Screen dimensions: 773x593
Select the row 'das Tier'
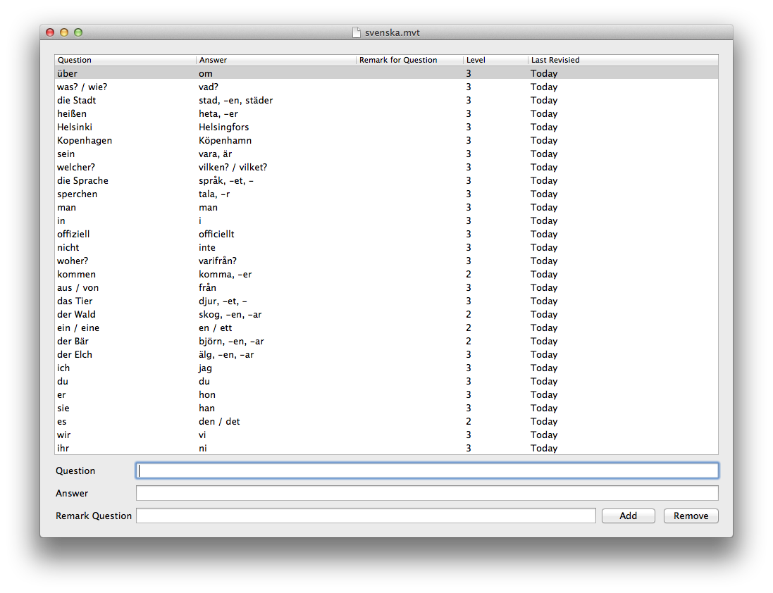coord(386,301)
